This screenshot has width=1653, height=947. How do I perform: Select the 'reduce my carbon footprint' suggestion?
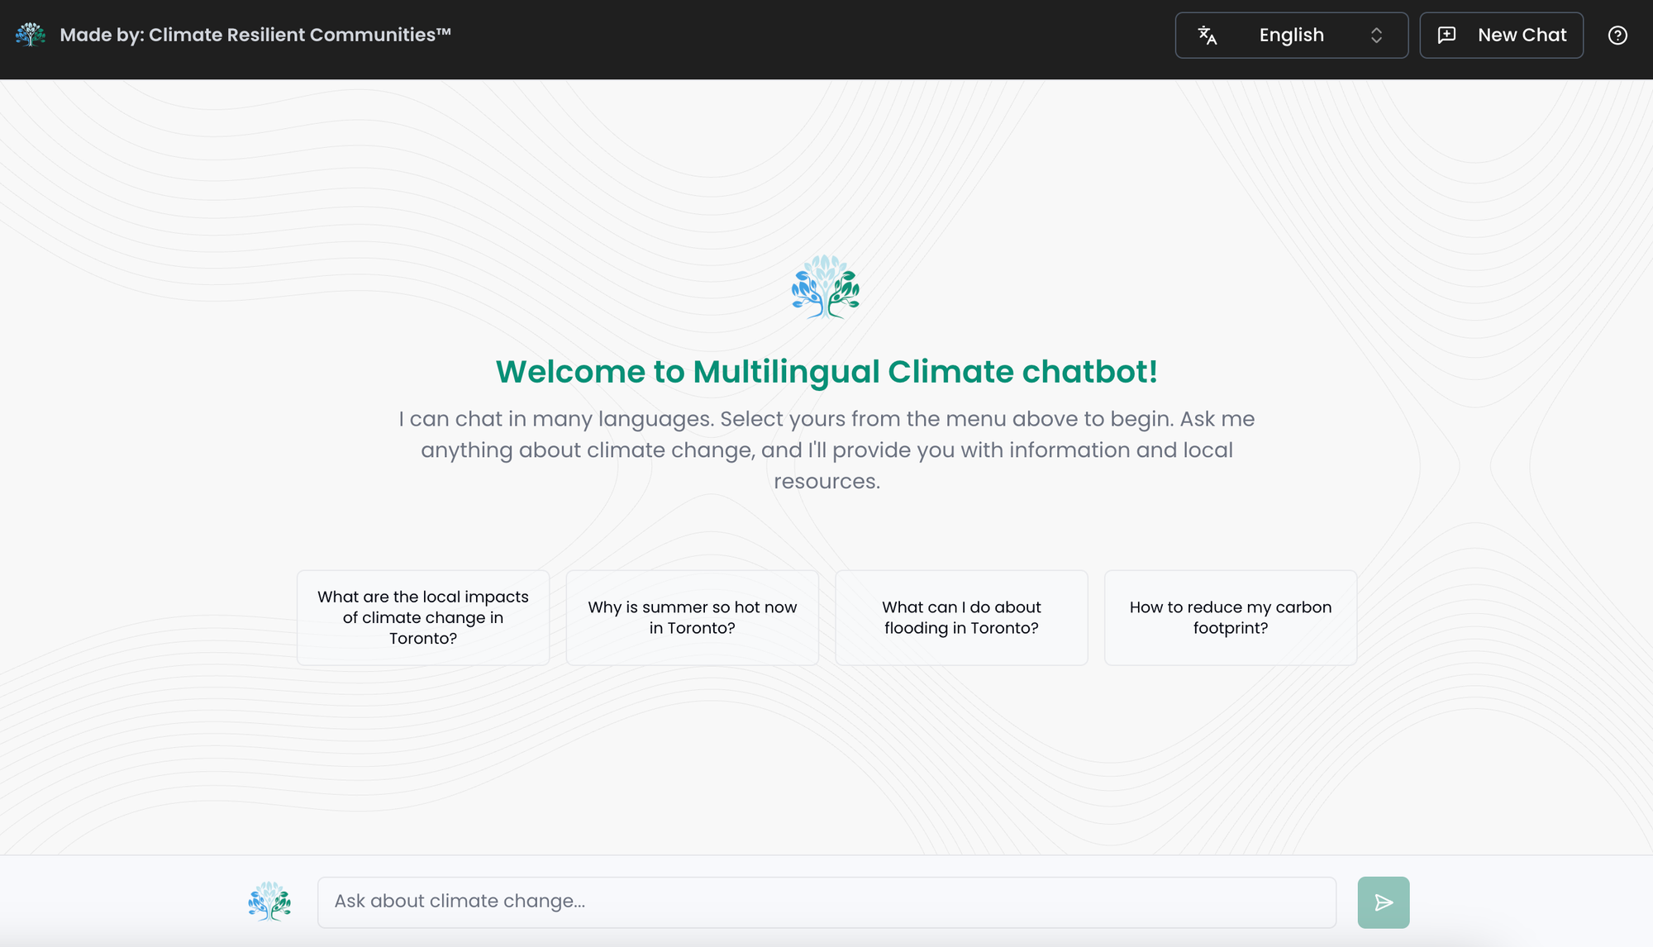1230,617
